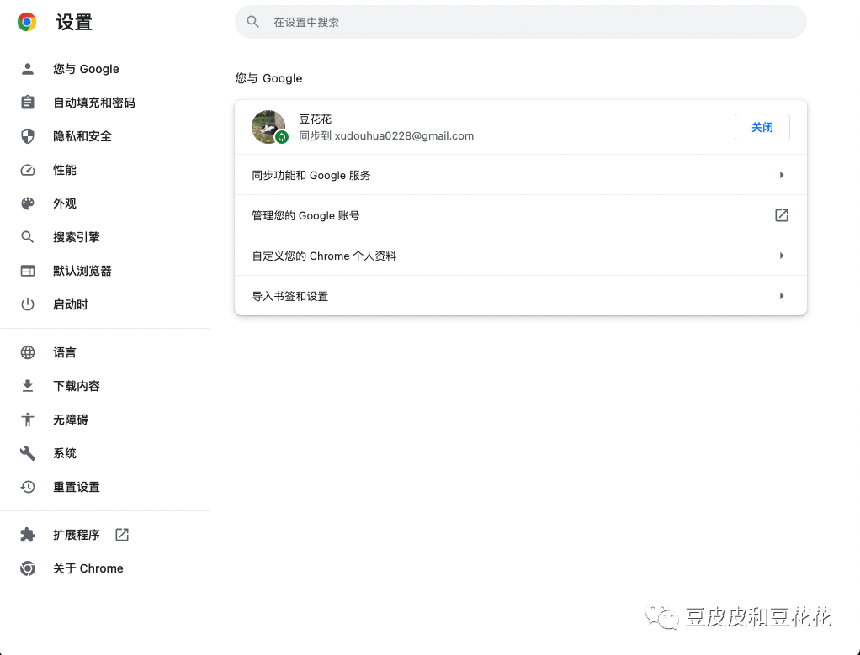860x655 pixels.
Task: Open external link icon in 管理您的 Google 账号 row
Action: [781, 215]
